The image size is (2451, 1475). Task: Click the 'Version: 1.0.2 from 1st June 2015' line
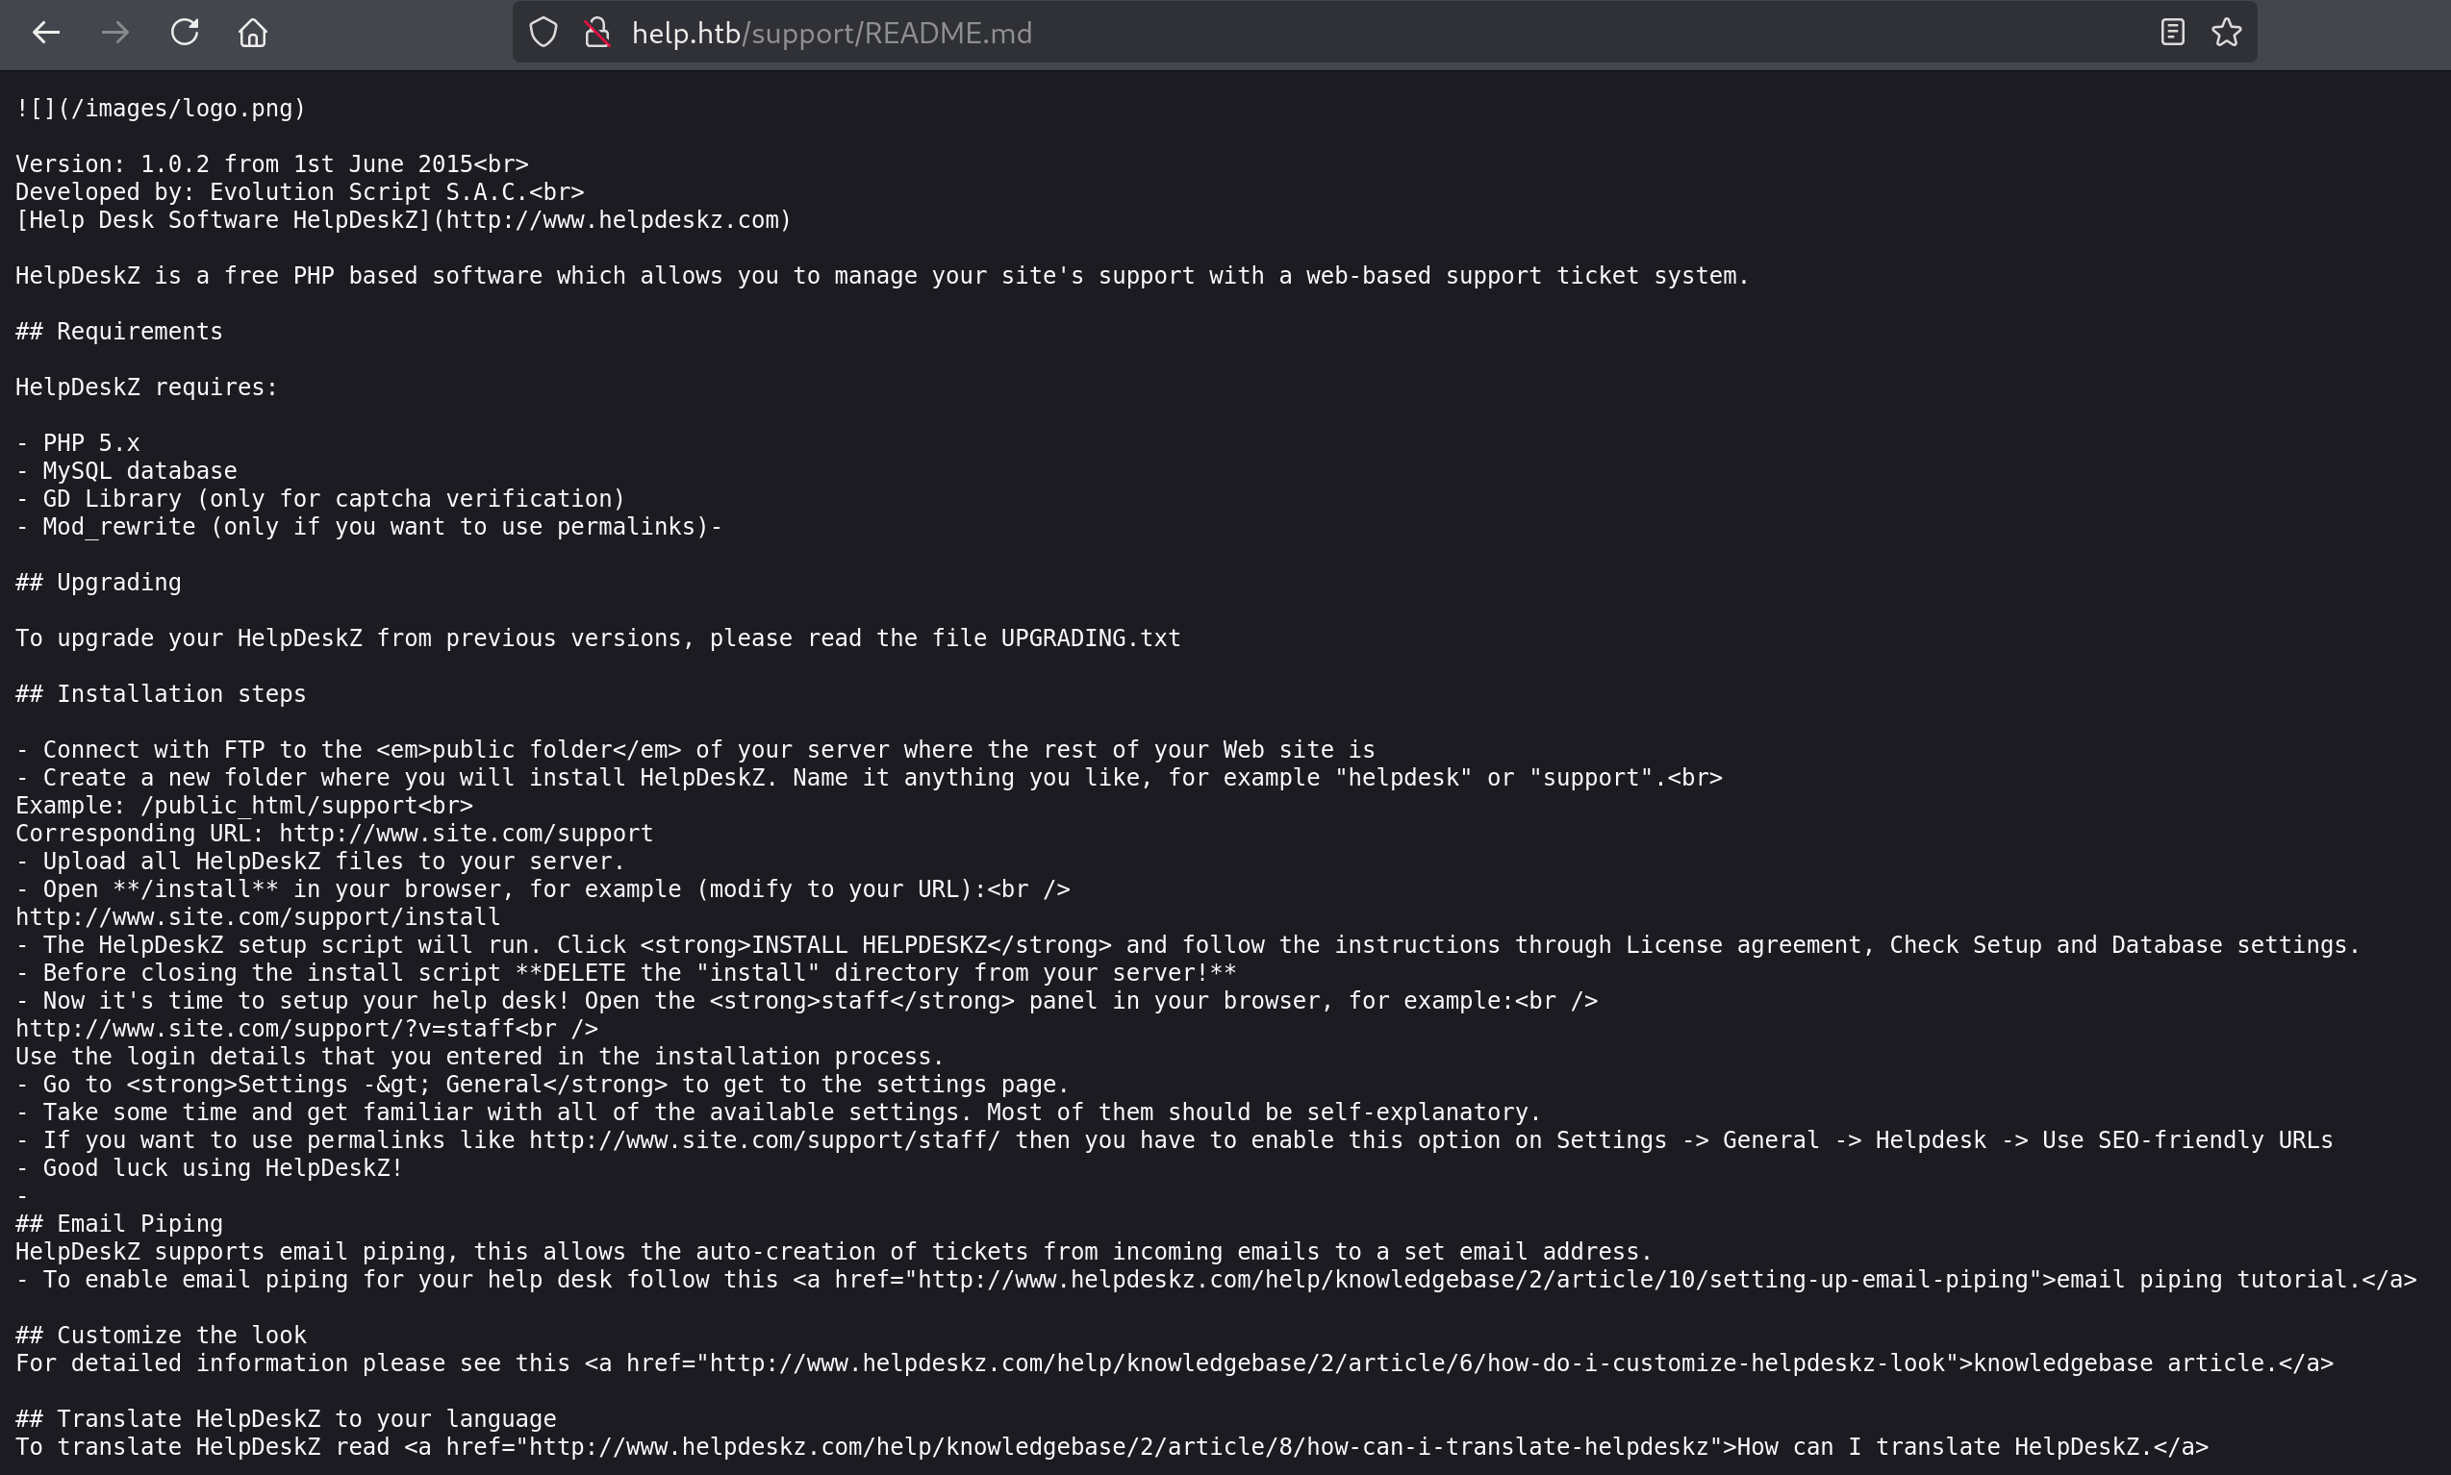click(x=271, y=164)
